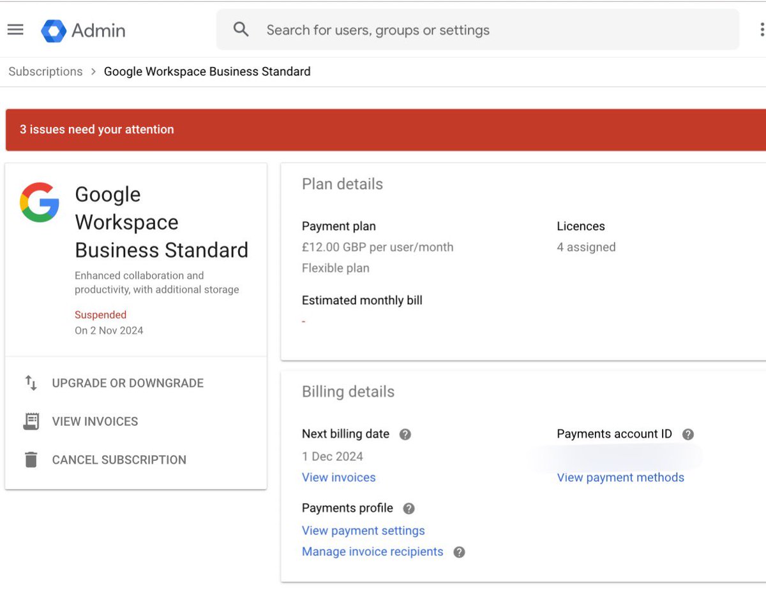Screen dimensions: 766x612
Task: Click the Upgrade or Downgrade arrows icon
Action: coord(31,383)
